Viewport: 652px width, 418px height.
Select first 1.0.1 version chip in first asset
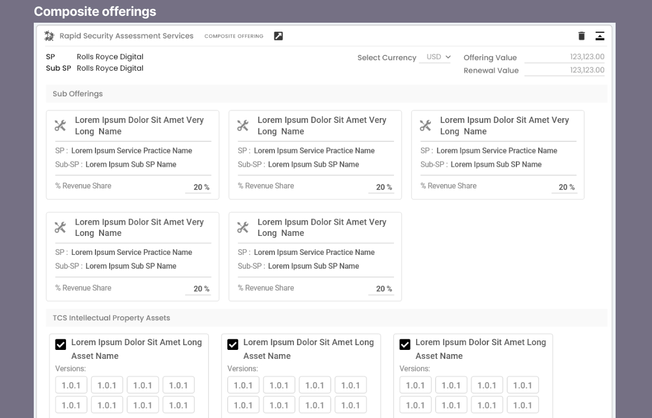click(71, 385)
